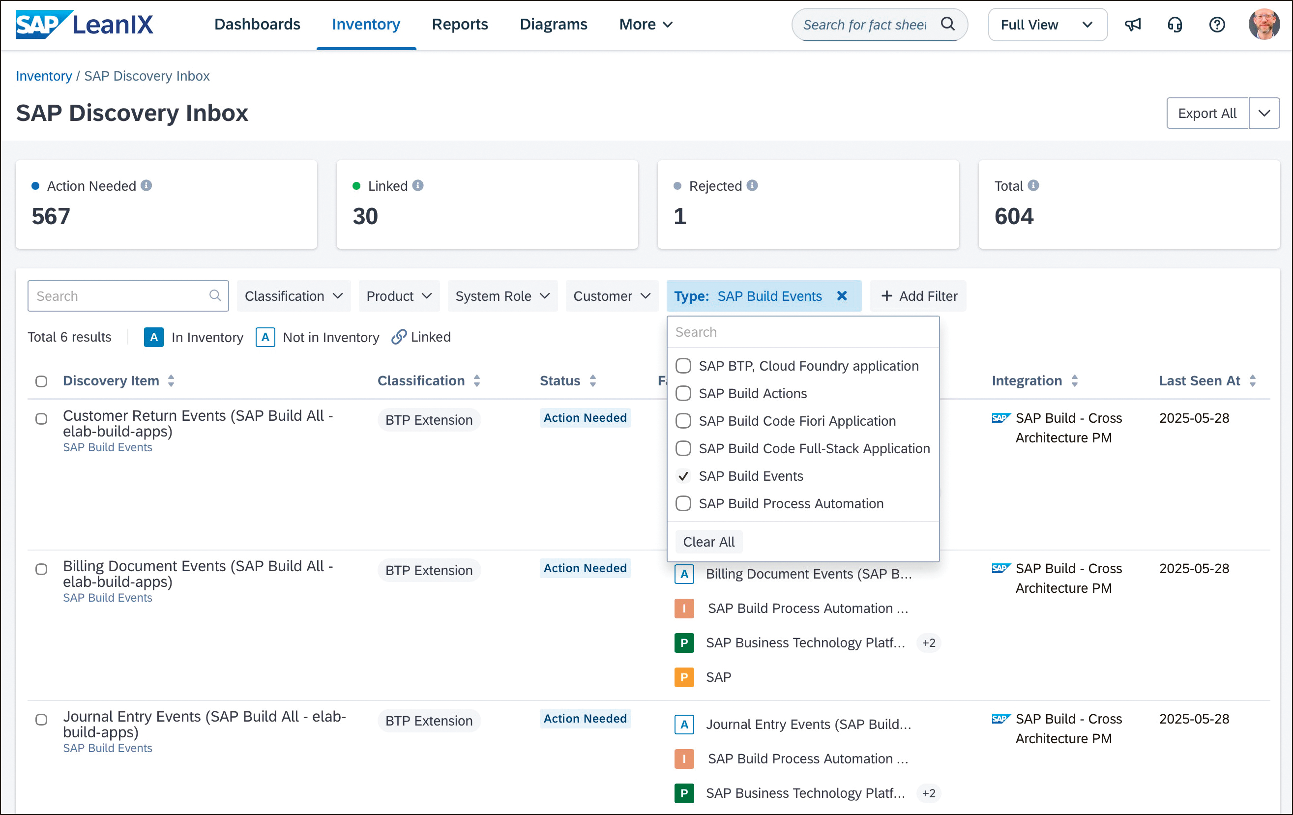
Task: Click the Add Filter button
Action: click(918, 296)
